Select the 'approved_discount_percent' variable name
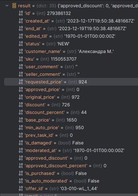Image resolution: width=138 pixels, height=196 pixels. click(56, 166)
